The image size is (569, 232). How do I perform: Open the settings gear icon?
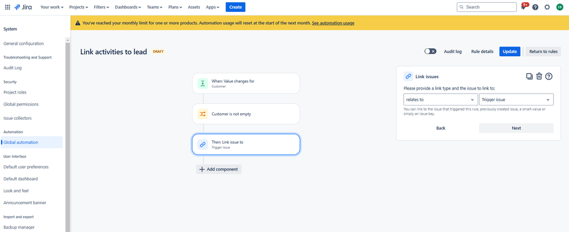[x=547, y=7]
